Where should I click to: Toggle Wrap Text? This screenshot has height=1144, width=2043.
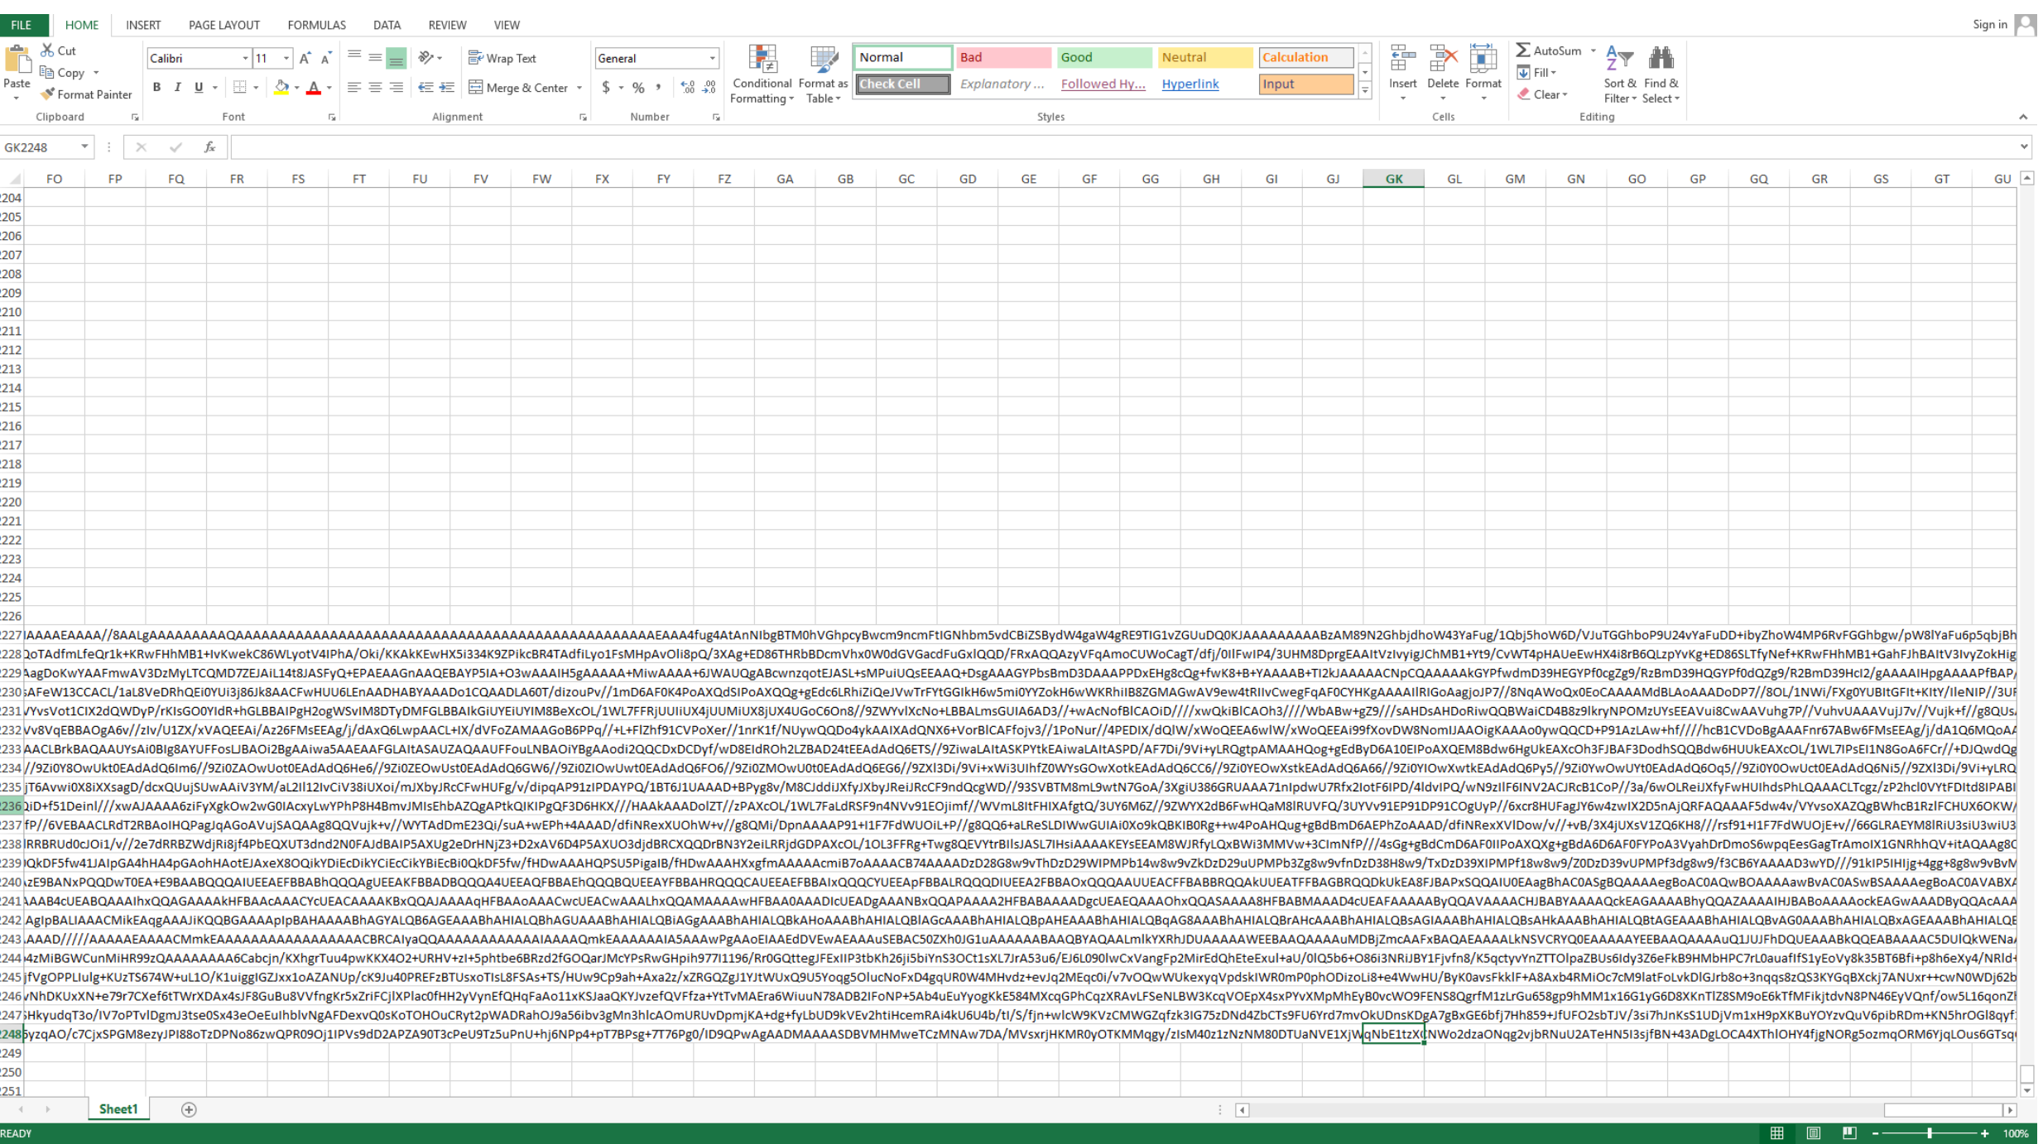coord(502,58)
